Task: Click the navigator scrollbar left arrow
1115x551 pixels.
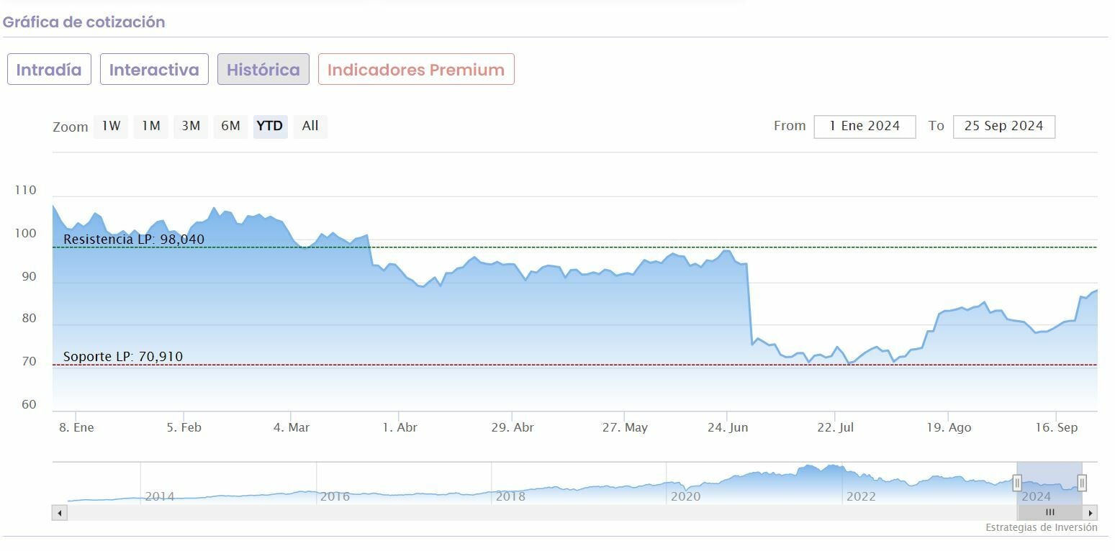Action: click(x=60, y=513)
